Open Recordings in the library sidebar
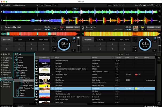 pos(6,82)
